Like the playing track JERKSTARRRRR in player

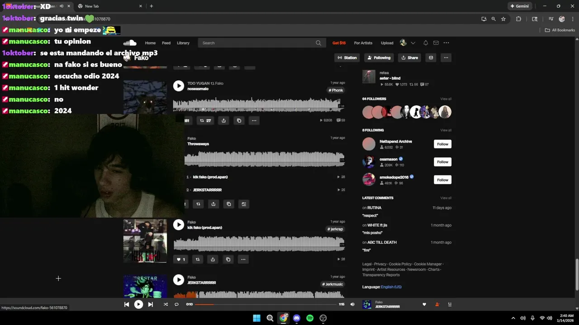click(424, 305)
